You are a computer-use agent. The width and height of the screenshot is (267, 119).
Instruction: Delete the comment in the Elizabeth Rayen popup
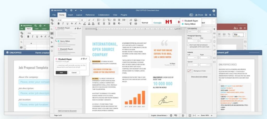tap(84, 59)
